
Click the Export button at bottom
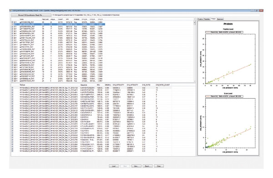(147, 166)
